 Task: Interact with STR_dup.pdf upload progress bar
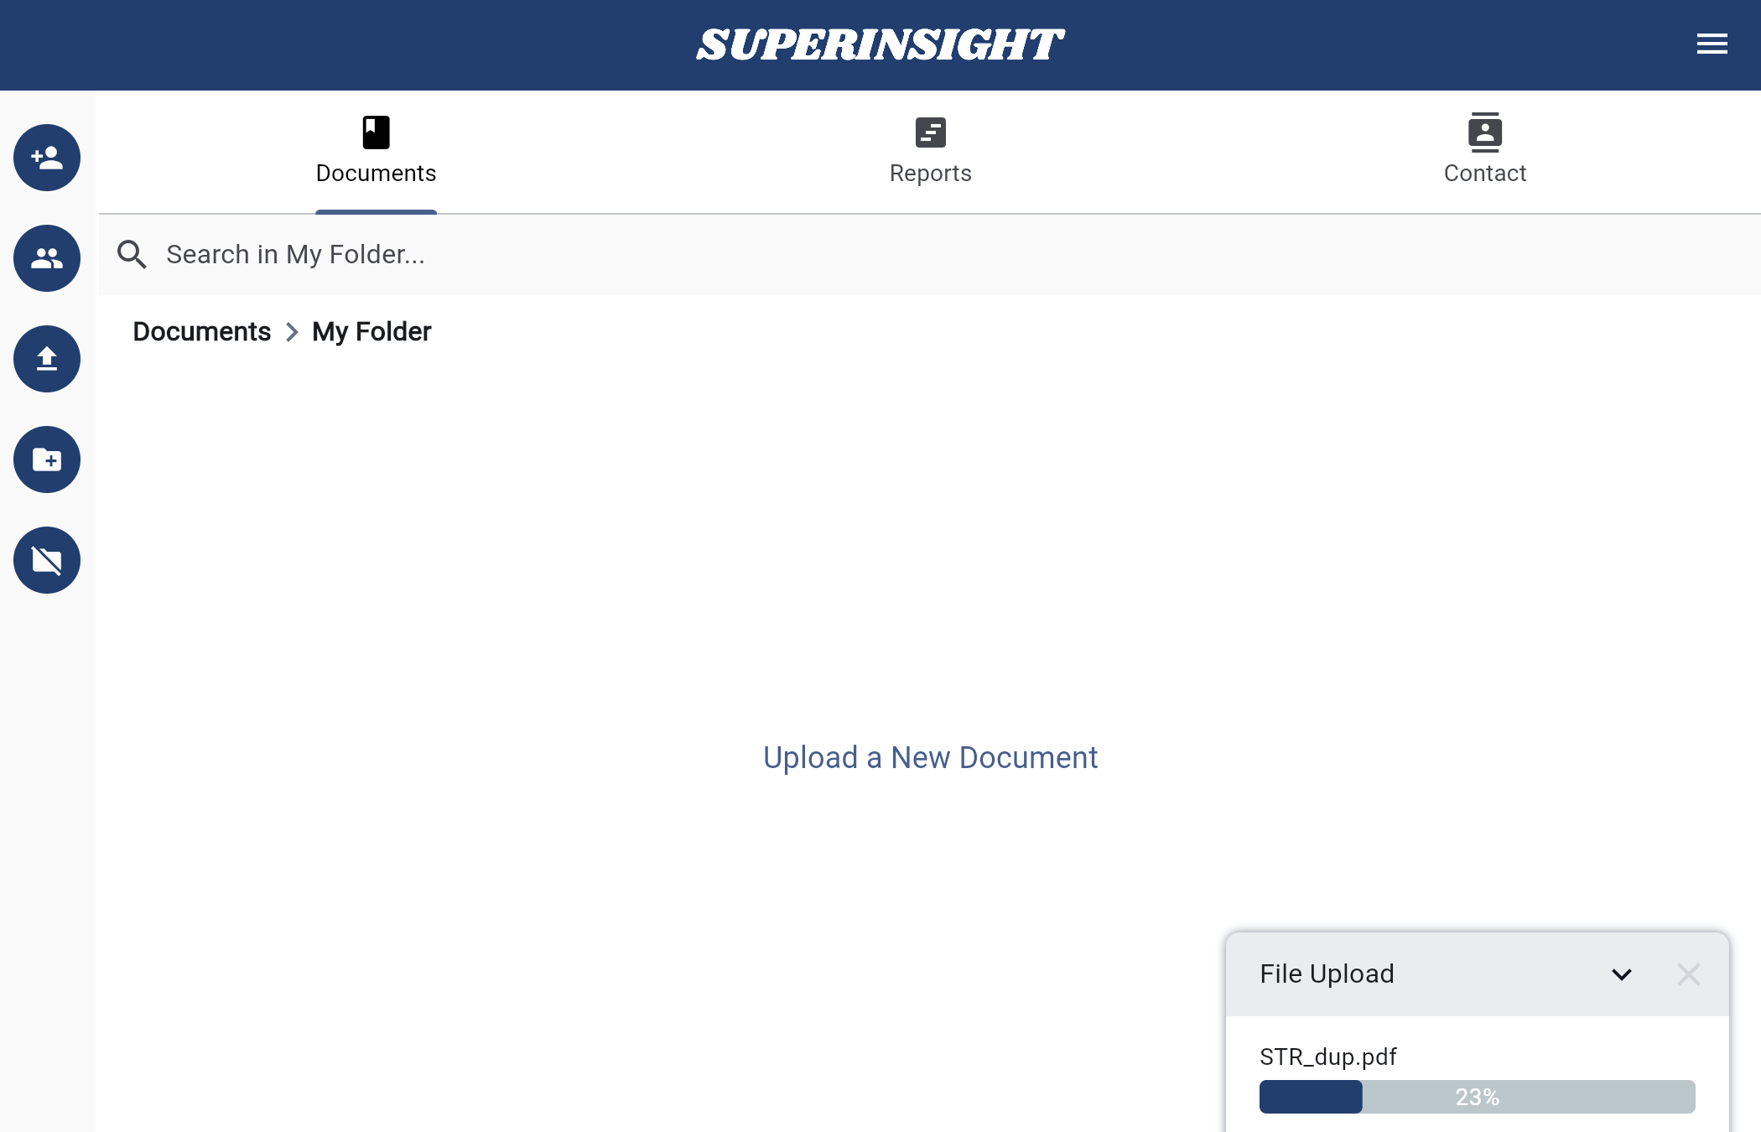click(x=1475, y=1096)
